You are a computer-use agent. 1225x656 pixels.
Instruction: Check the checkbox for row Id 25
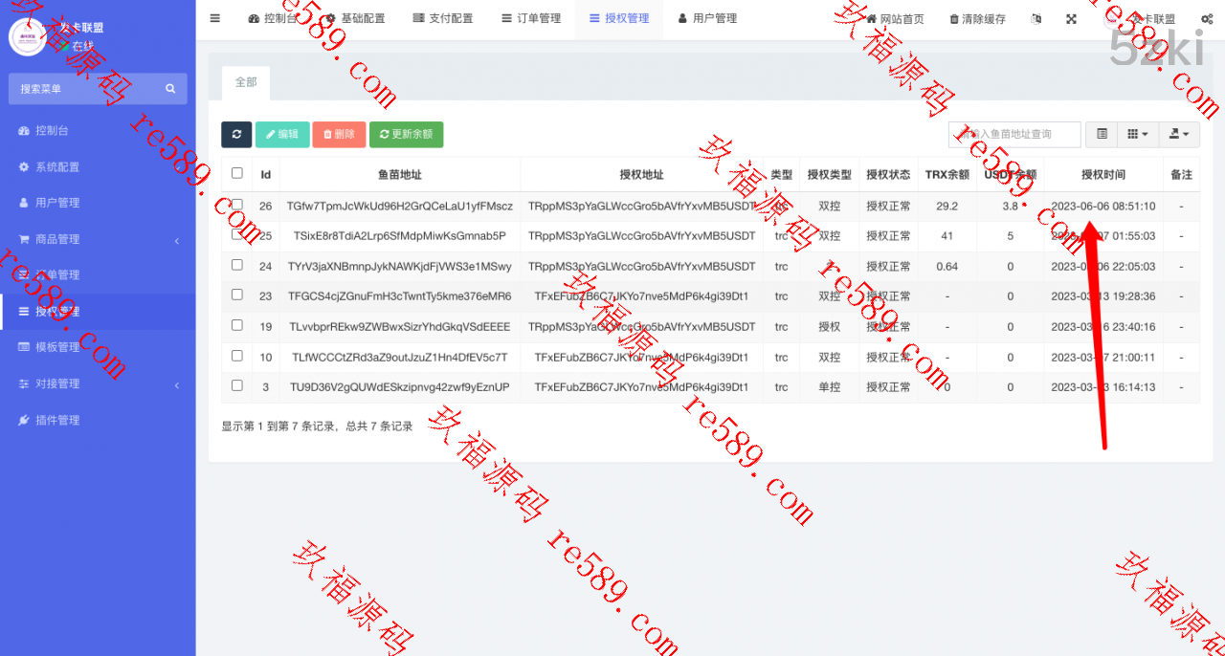coord(237,234)
